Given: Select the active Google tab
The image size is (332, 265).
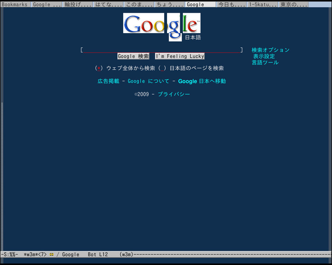Looking at the screenshot, I should click(x=201, y=4).
